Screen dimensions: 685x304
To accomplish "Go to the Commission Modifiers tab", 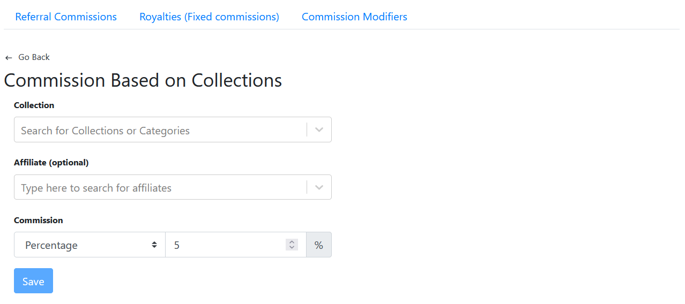I will click(354, 17).
